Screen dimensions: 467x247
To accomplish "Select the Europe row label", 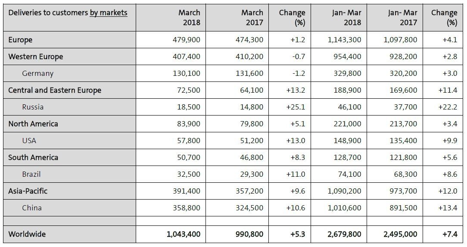I will point(20,40).
